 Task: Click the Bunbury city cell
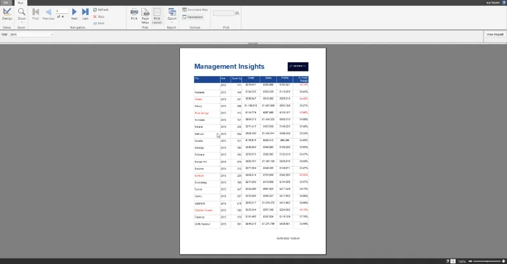[207, 175]
